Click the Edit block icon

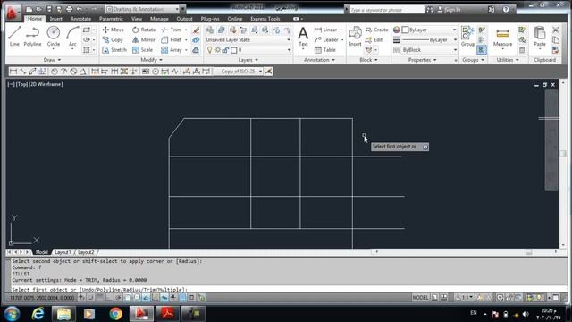click(x=374, y=39)
